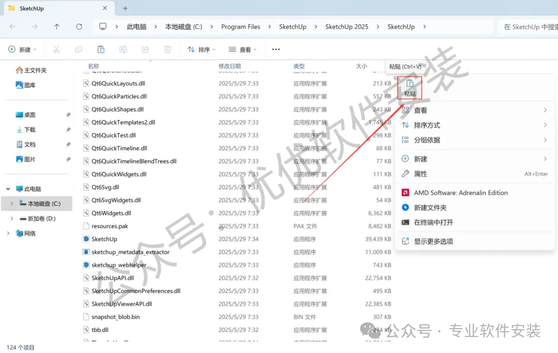Choose 显示更多选项 in context menu
This screenshot has width=558, height=353.
pyautogui.click(x=474, y=241)
